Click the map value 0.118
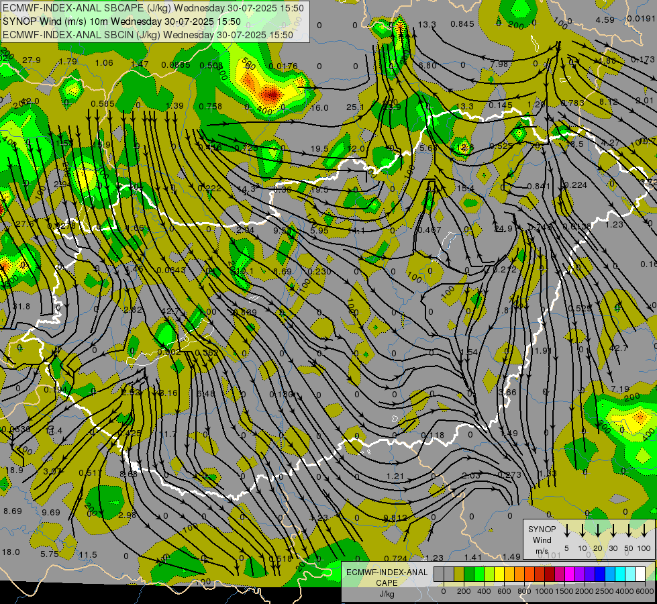Screen dimensions: 657x604 [432, 435]
